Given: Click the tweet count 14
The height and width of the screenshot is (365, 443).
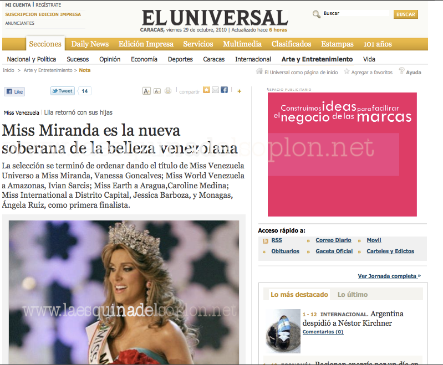Looking at the screenshot, I should [84, 91].
